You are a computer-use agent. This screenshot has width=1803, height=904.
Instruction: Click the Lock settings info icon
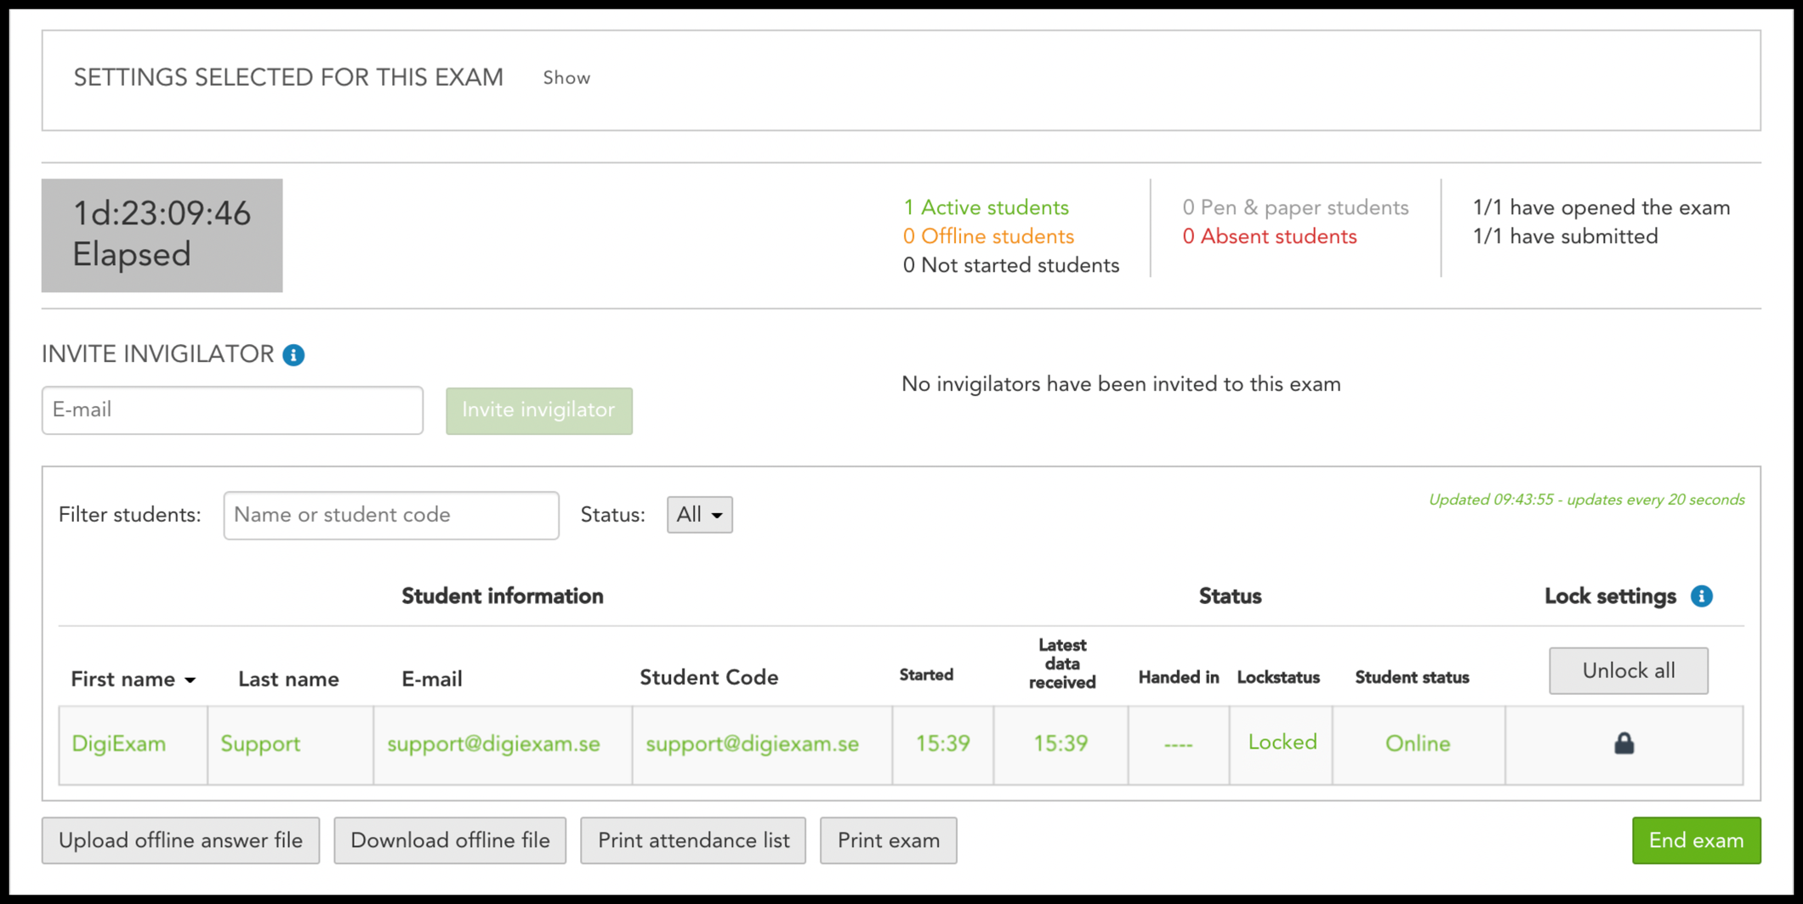click(1701, 596)
